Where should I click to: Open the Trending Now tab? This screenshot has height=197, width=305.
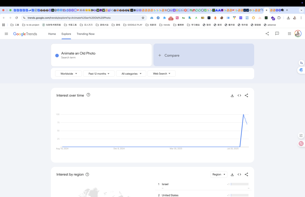click(86, 34)
